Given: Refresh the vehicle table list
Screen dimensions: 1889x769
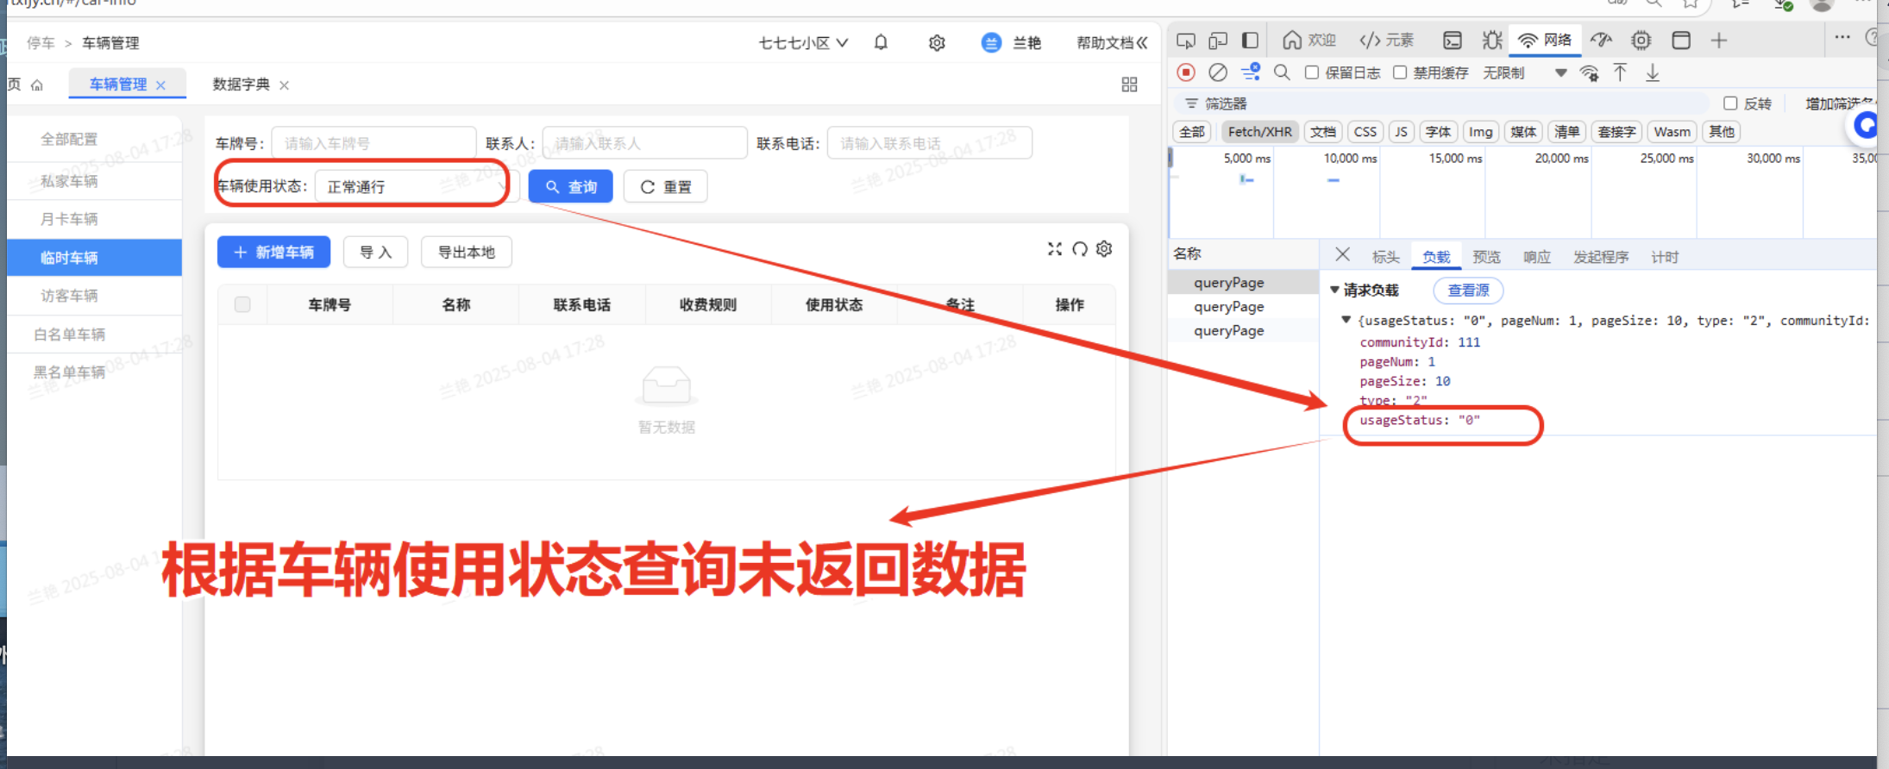Looking at the screenshot, I should [1080, 249].
